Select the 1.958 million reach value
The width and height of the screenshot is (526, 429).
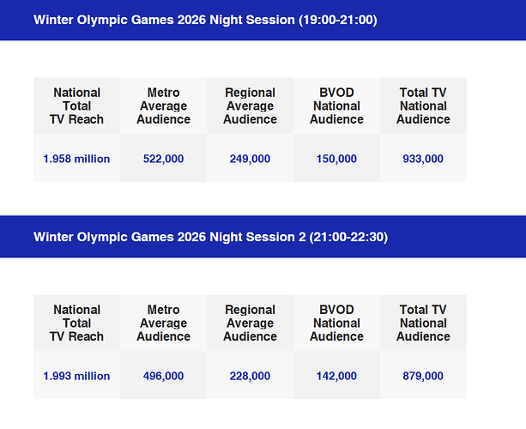click(x=76, y=159)
